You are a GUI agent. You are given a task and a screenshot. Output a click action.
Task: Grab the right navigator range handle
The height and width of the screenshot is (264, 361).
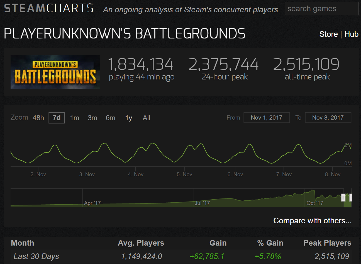351,197
